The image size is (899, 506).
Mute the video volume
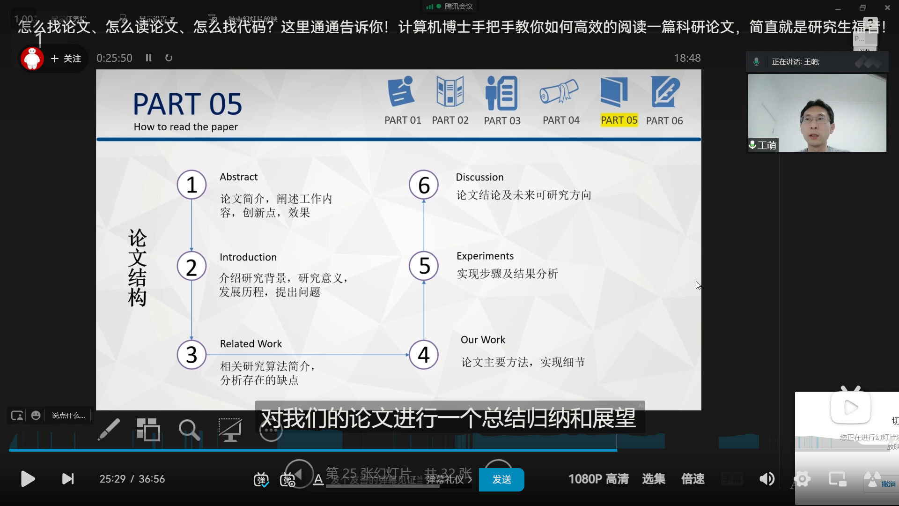click(766, 479)
